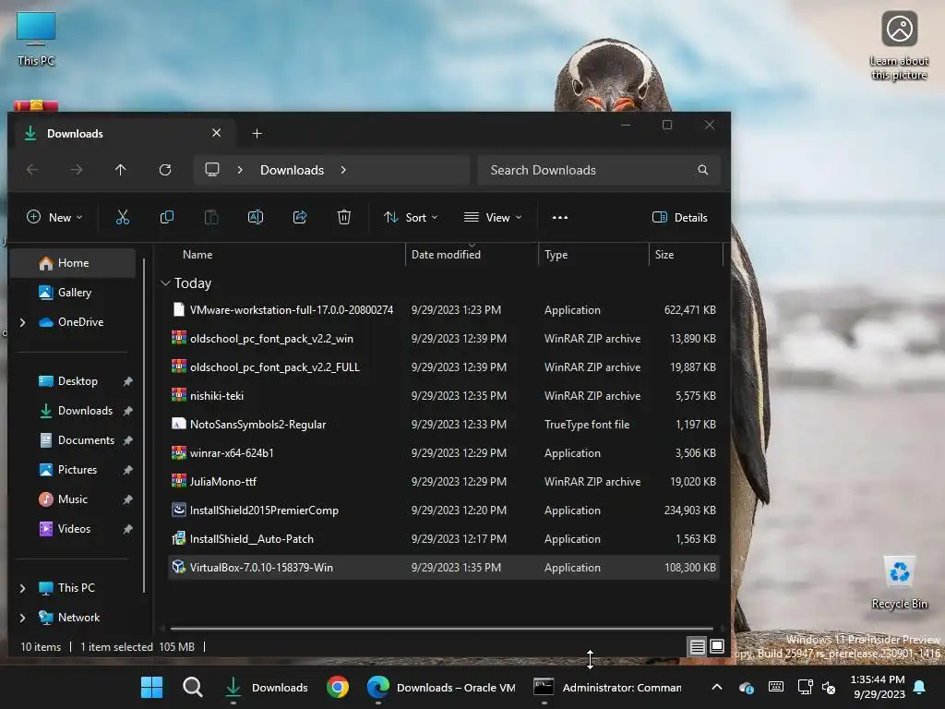Switch to details list view icon

pos(698,647)
